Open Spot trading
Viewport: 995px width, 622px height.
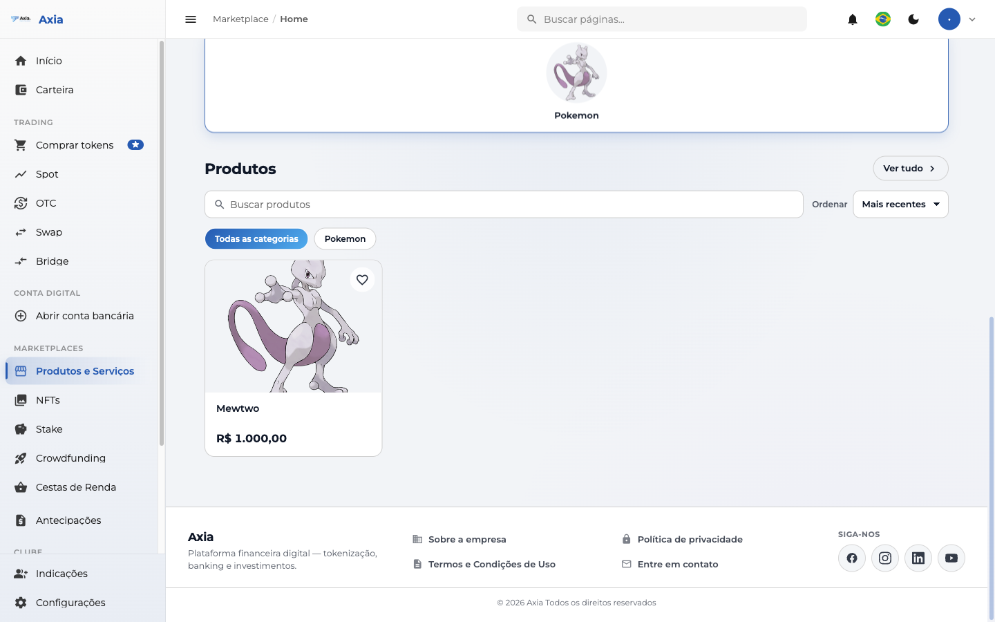click(79, 174)
